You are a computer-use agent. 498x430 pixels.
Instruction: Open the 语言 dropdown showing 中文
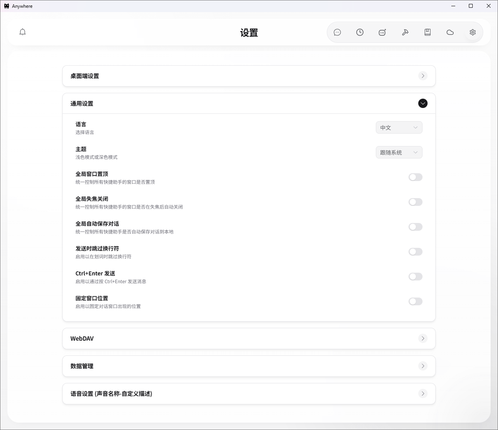[399, 127]
